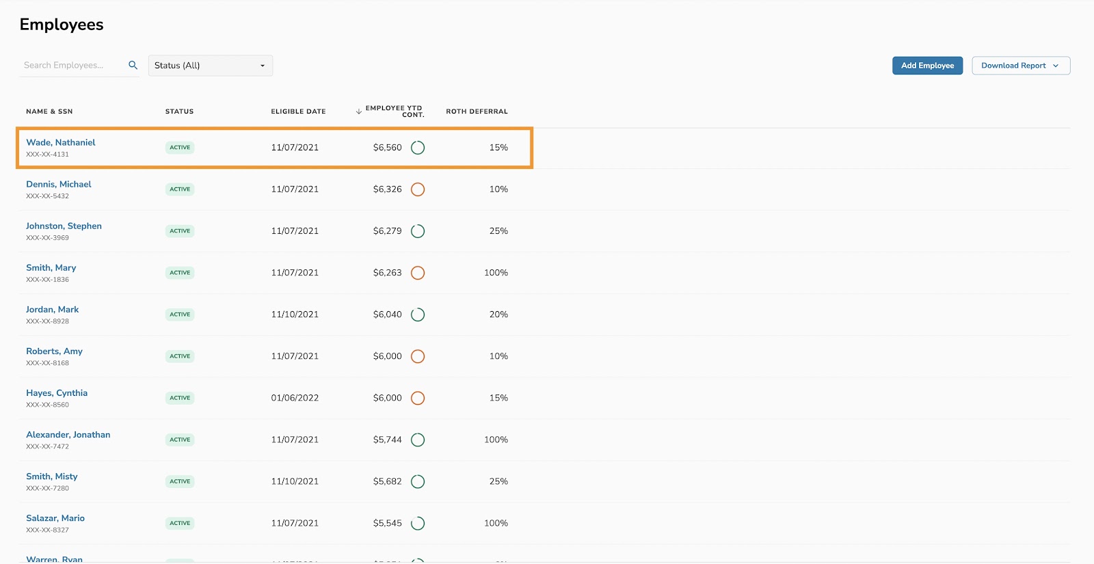Sort by Eligible Date column header
Viewport: 1094px width, 564px height.
298,111
